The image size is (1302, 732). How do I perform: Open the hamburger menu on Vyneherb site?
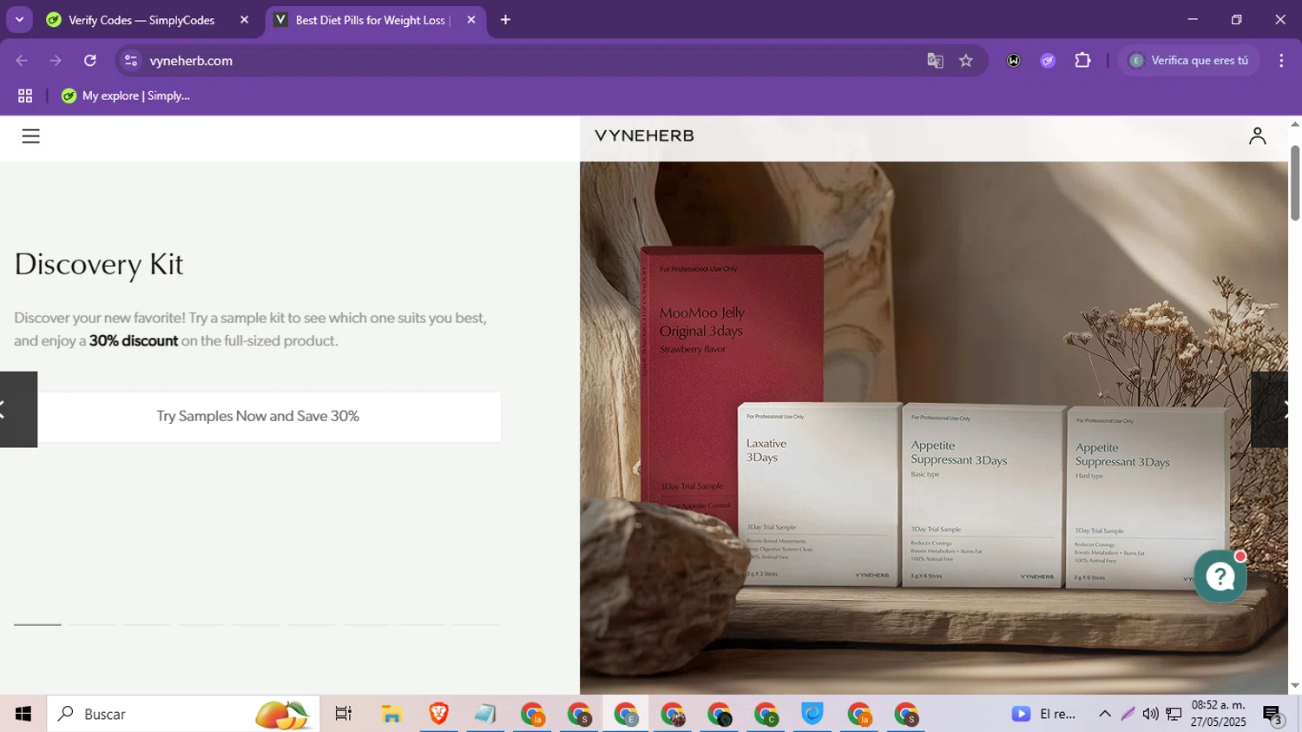[30, 136]
